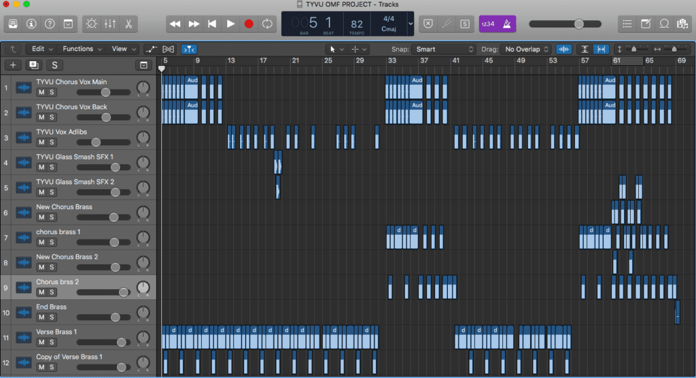This screenshot has width=696, height=378.
Task: Click the Record button in transport
Action: point(249,24)
